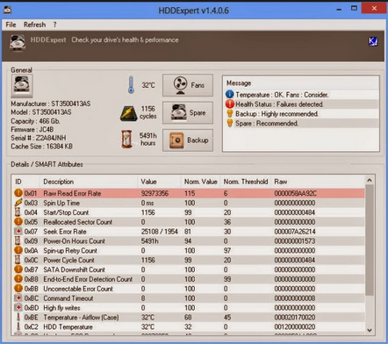Select the SATA Downshift Count text

click(74, 269)
